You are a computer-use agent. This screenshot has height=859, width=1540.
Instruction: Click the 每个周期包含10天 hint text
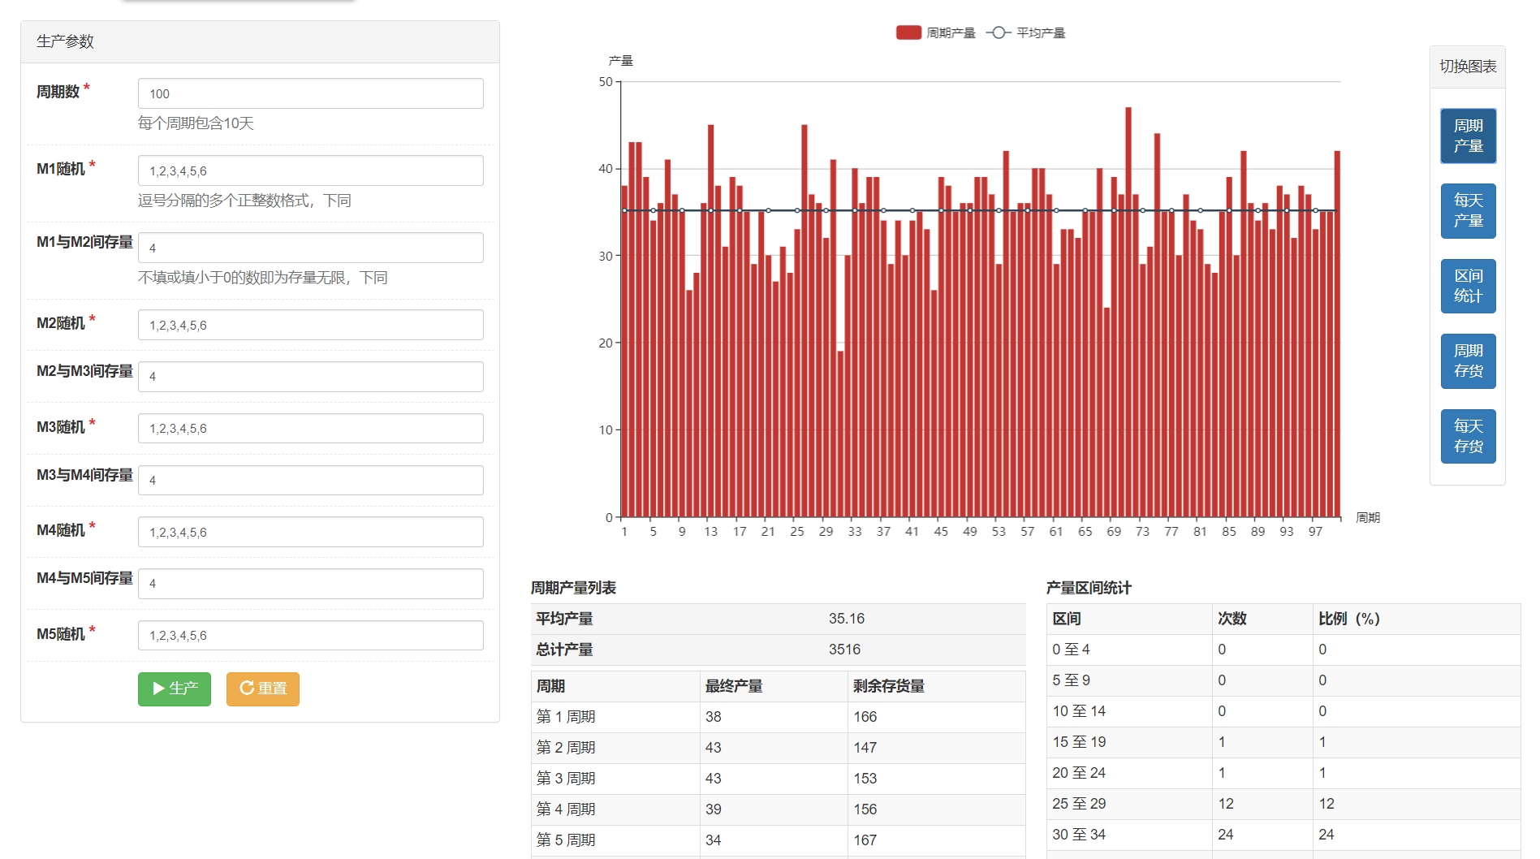(x=196, y=123)
